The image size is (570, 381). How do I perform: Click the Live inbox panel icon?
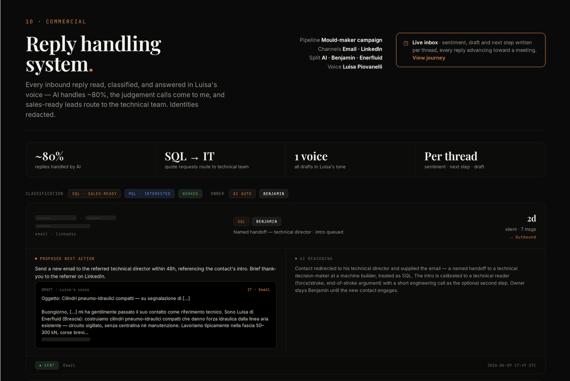[406, 43]
